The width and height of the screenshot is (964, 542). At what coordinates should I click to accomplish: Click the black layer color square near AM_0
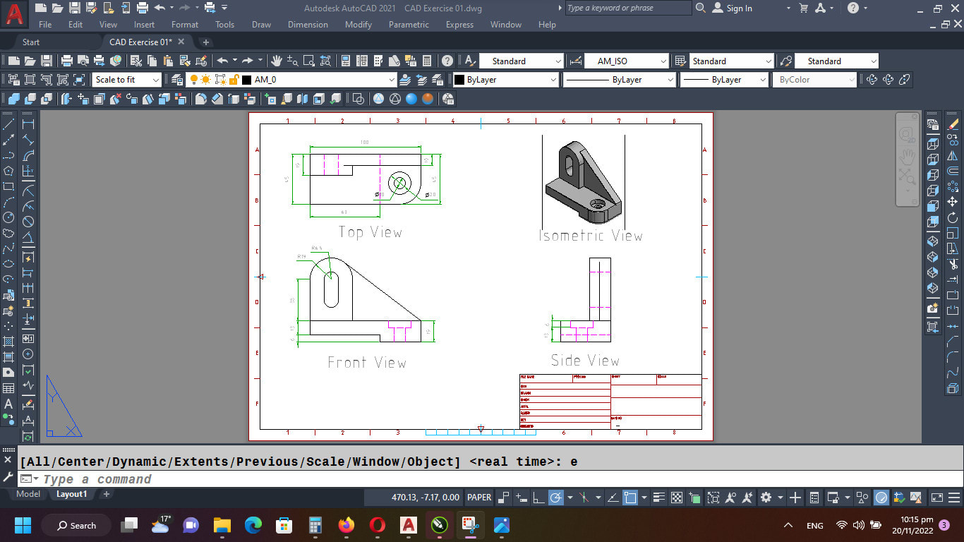[x=246, y=80]
